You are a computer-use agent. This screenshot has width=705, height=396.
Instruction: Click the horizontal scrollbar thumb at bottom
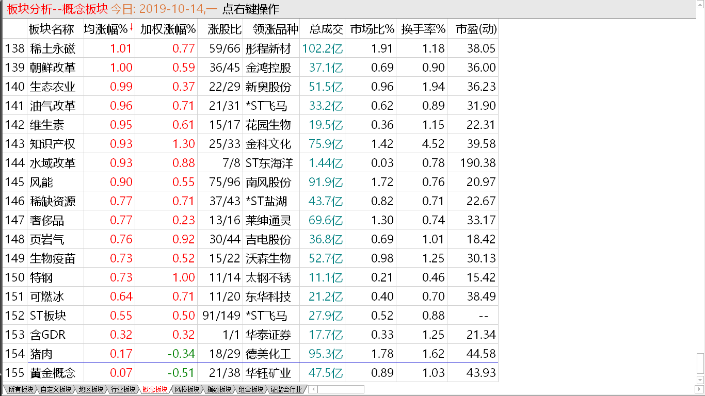341,389
